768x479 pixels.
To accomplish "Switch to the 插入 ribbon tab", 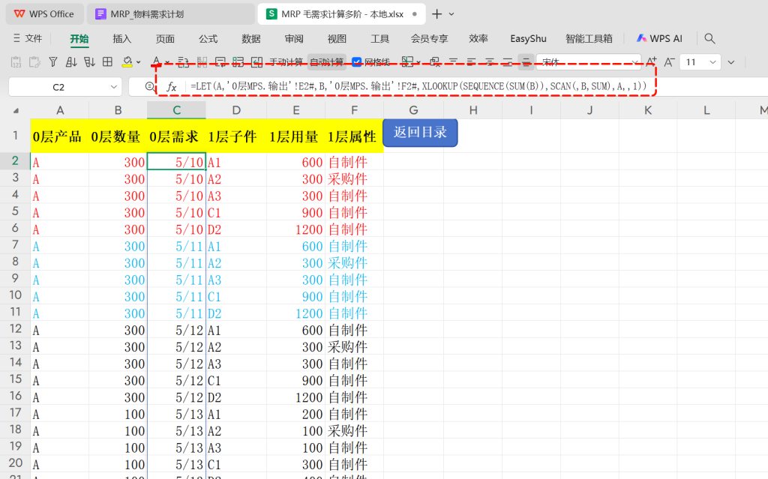I will [x=122, y=39].
